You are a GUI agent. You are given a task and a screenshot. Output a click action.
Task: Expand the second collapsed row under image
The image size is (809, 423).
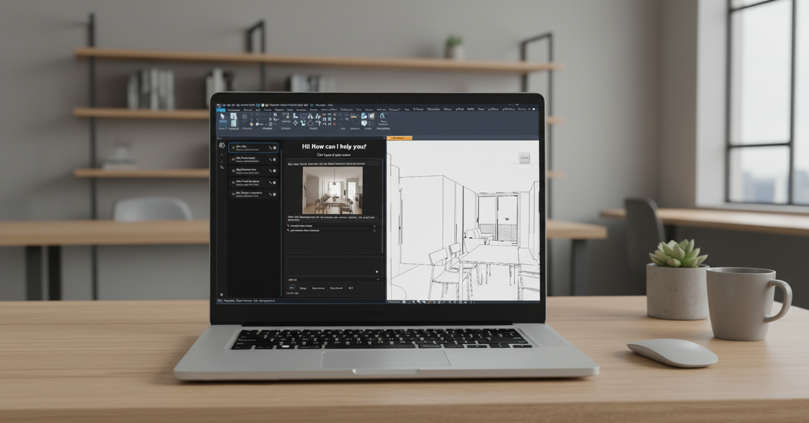375,231
